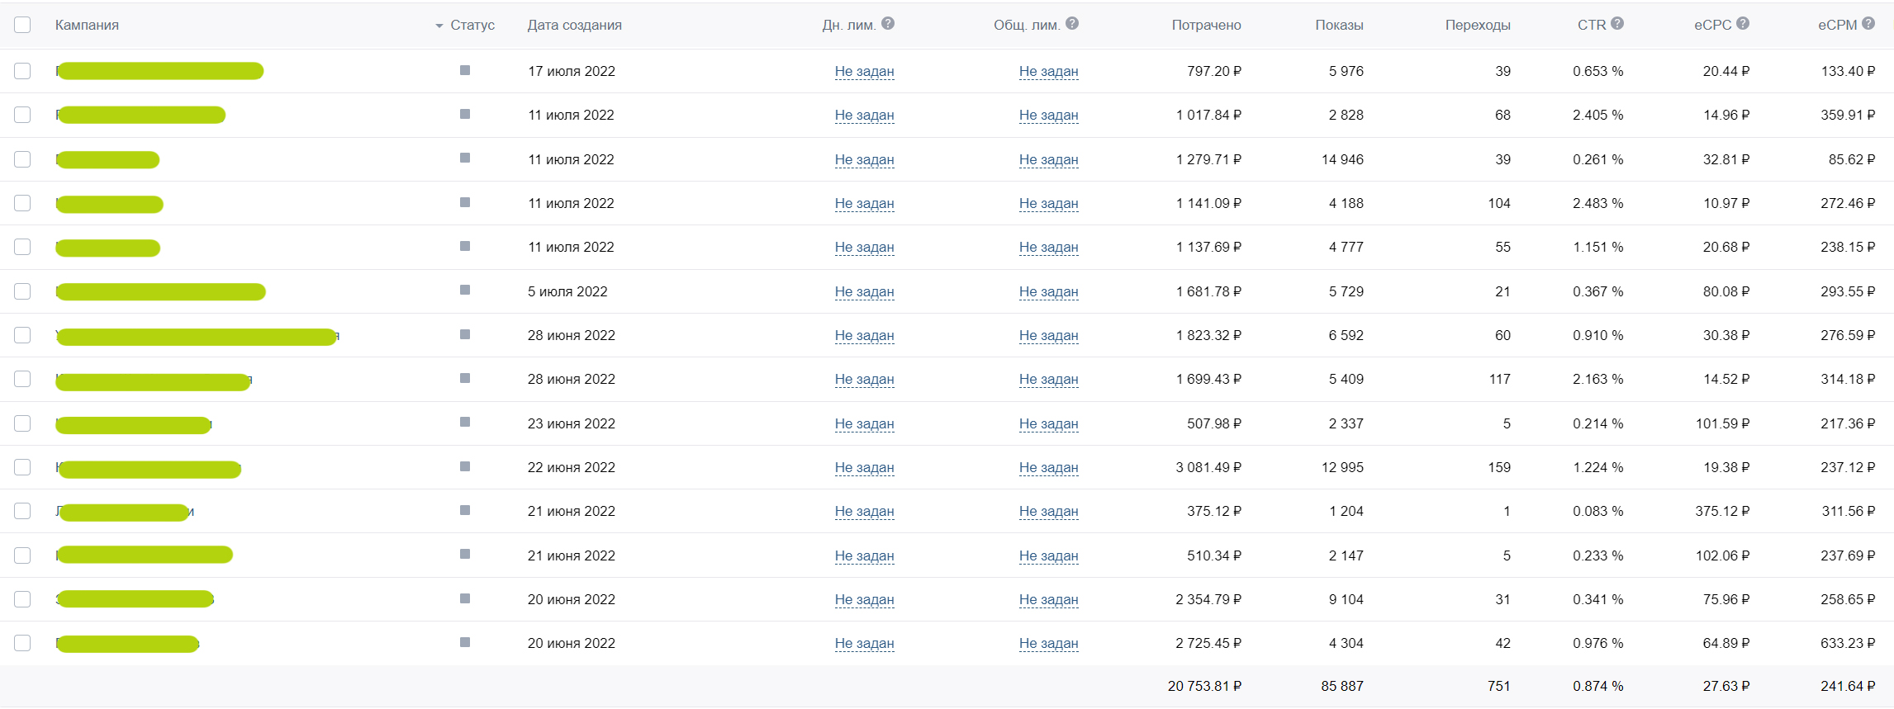This screenshot has height=709, width=1894.
Task: Click help icon next to Дн. лим. header
Action: coord(888,24)
